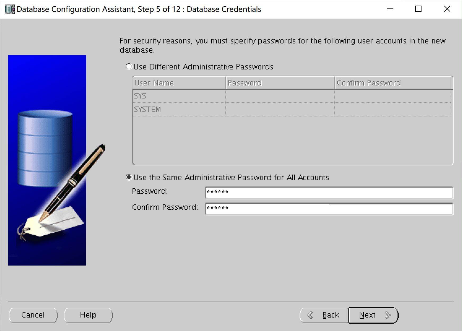This screenshot has width=462, height=331.
Task: Click the SYSTEM confirm password cell
Action: (393, 109)
